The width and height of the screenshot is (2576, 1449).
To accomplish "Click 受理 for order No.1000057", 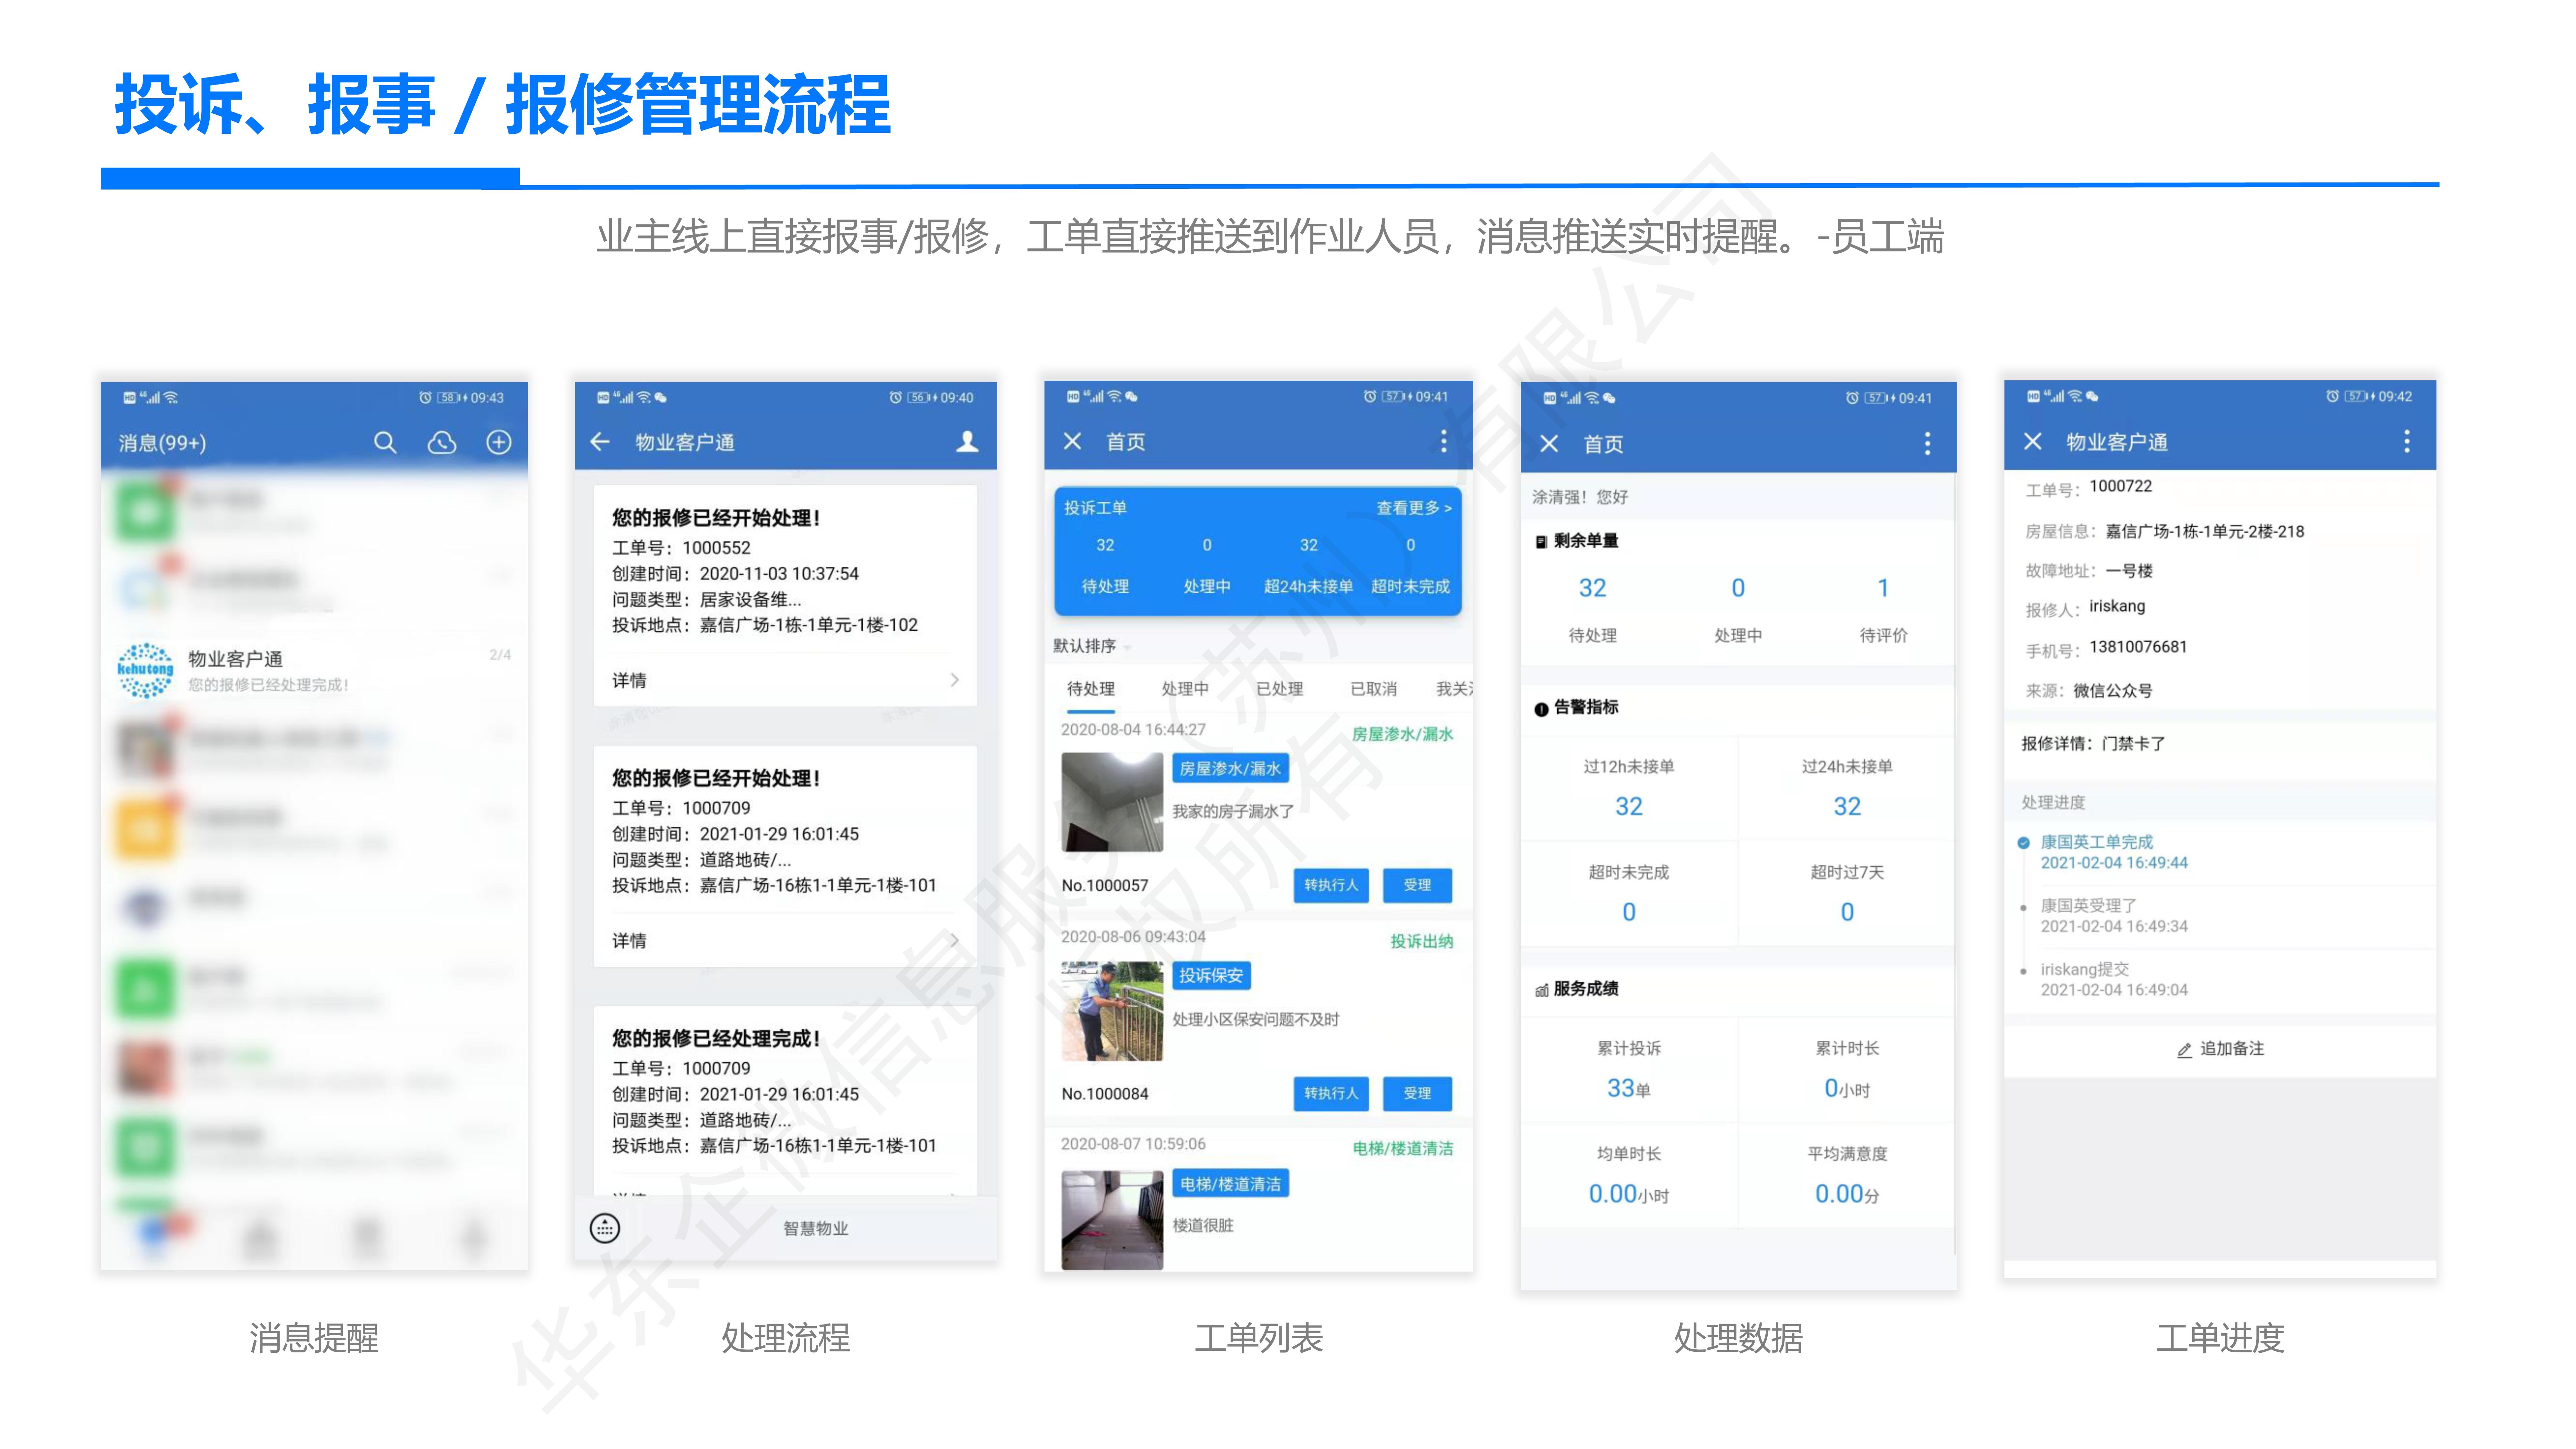I will pos(1417,885).
